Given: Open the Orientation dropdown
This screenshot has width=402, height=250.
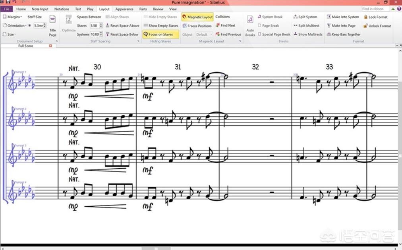Looking at the screenshot, I should pyautogui.click(x=14, y=26).
